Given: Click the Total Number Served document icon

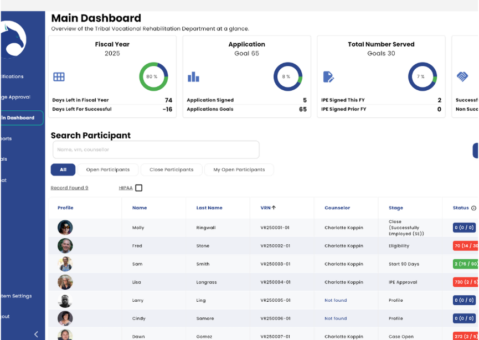Looking at the screenshot, I should point(328,77).
